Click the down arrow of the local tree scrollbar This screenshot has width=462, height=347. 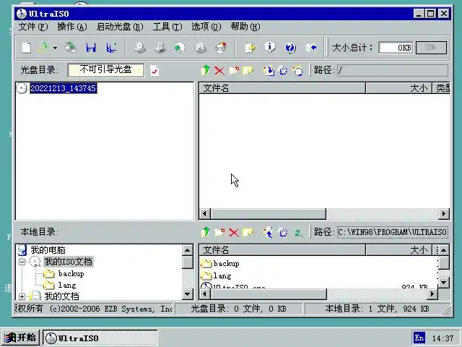[x=188, y=294]
